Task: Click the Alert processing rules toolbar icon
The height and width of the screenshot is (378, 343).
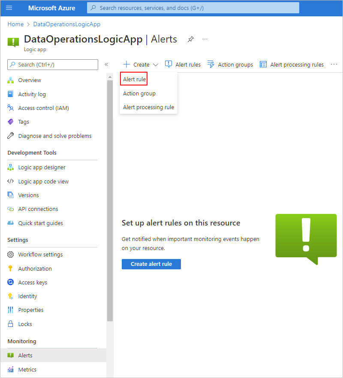Action: pyautogui.click(x=263, y=64)
